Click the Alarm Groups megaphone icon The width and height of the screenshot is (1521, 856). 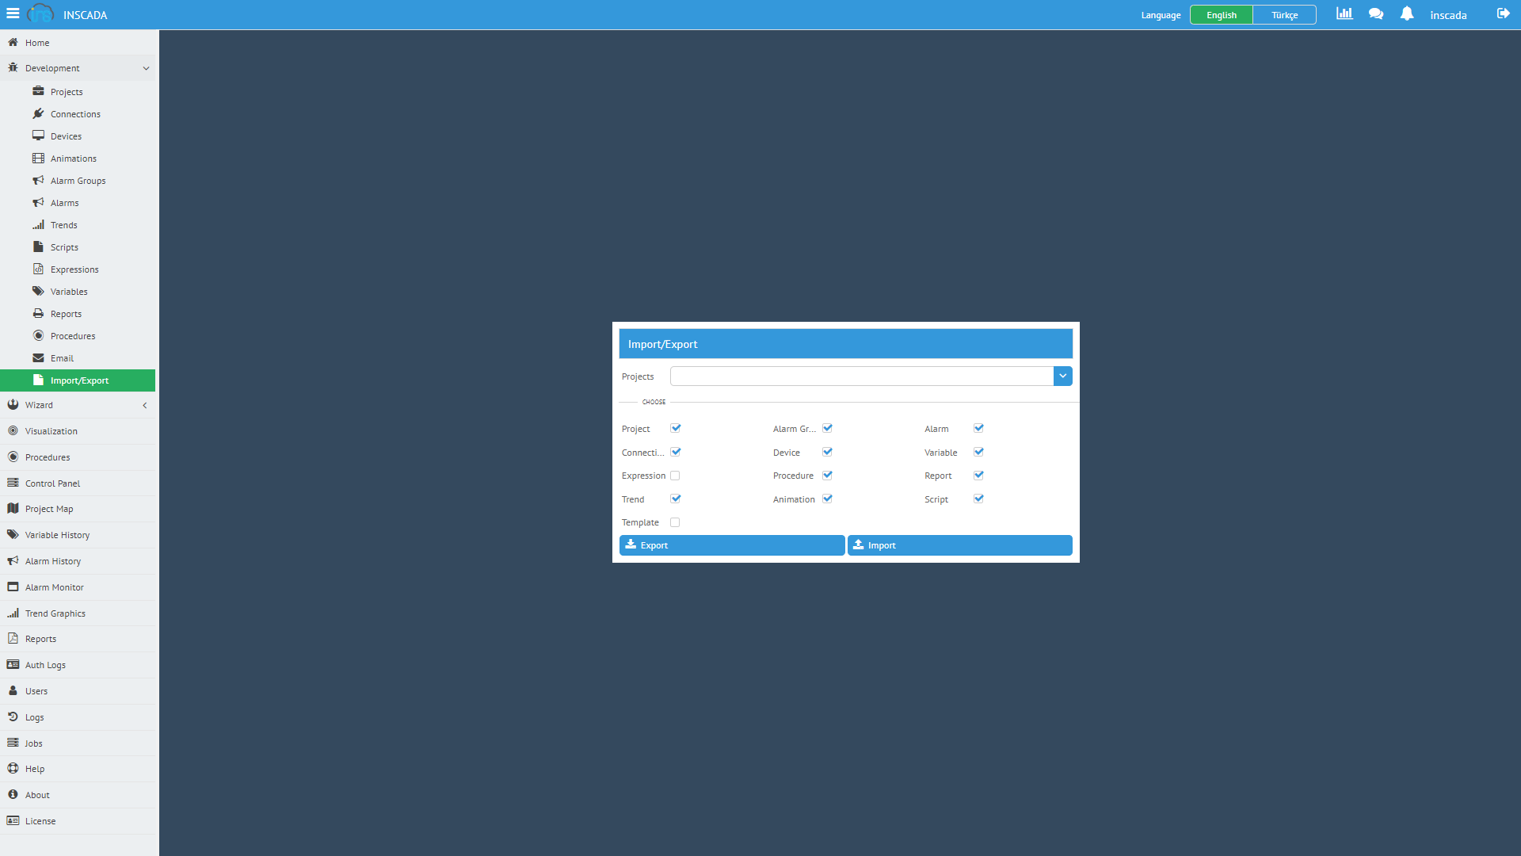coord(38,180)
